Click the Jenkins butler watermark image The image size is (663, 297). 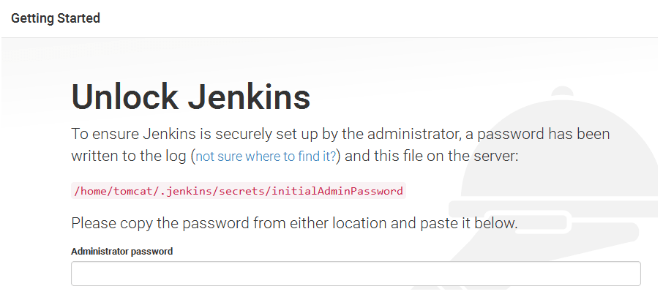click(x=556, y=183)
